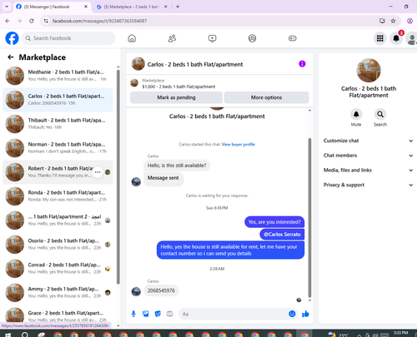Expand the Privacy & support section
The width and height of the screenshot is (417, 337).
coord(368,185)
